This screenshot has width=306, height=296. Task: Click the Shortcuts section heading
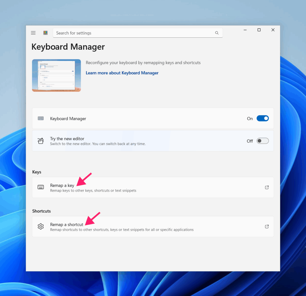tap(41, 211)
